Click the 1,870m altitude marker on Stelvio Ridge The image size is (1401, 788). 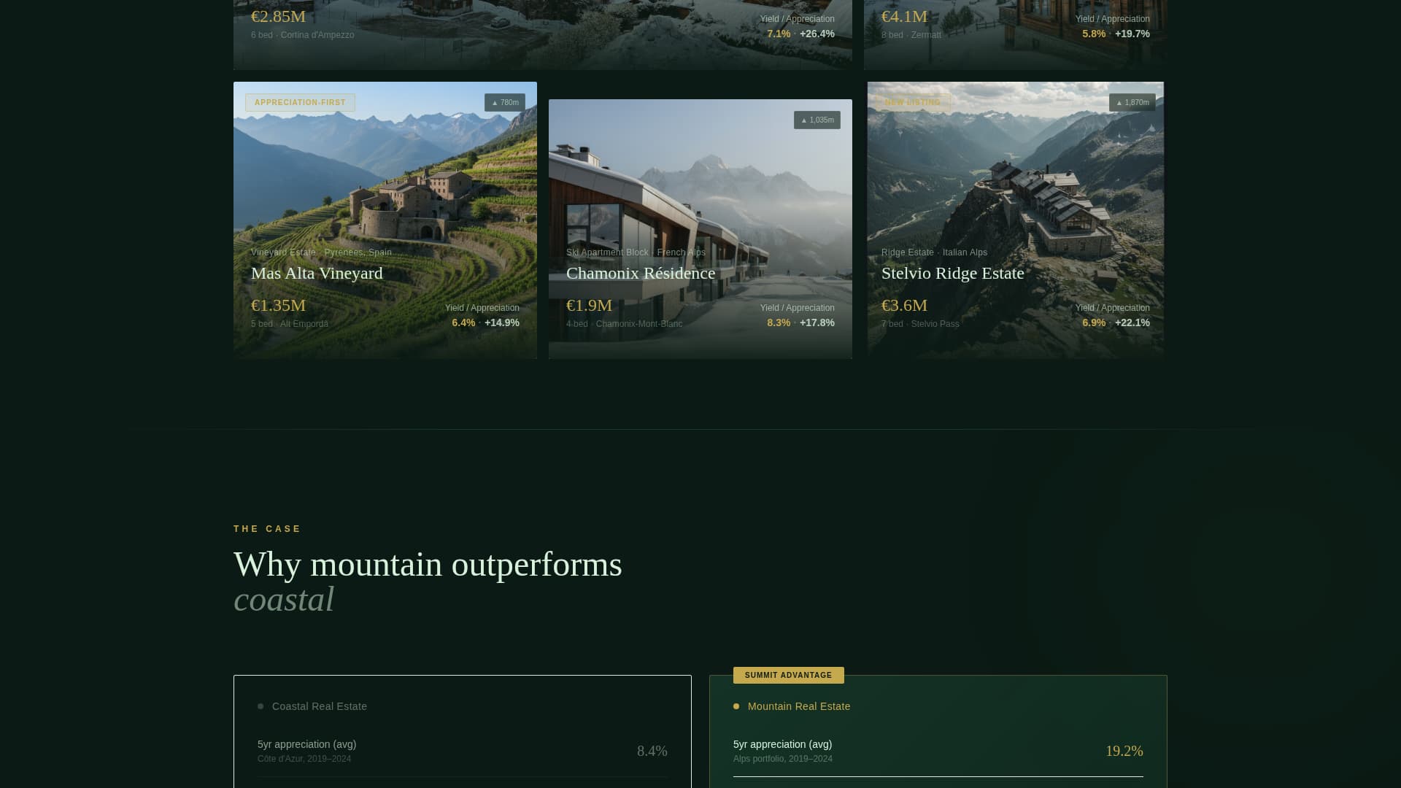coord(1132,102)
